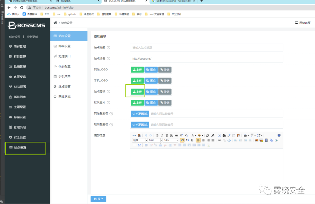The width and height of the screenshot is (315, 204).
Task: Expand background highlight color arrow
Action: pyautogui.click(x=202, y=136)
